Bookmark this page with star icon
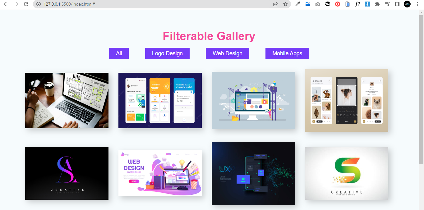The image size is (424, 210). (x=285, y=4)
